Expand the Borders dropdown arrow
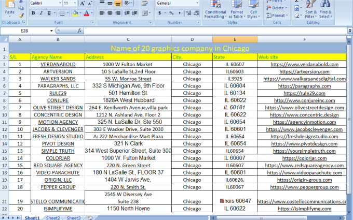The width and height of the screenshot is (353, 220). click(67, 13)
